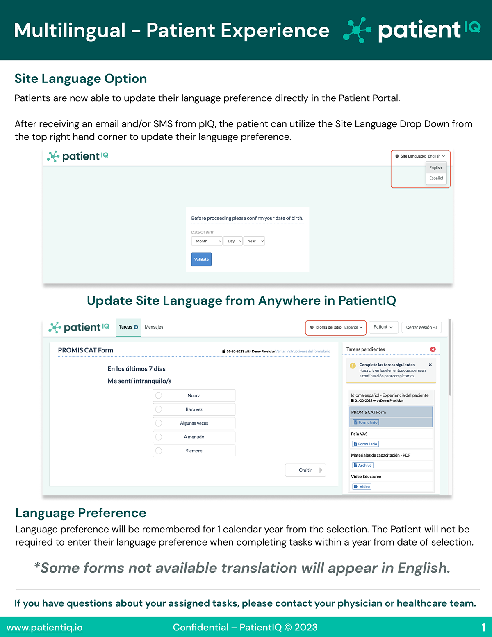The width and height of the screenshot is (492, 637).
Task: Open Archivo link under Materiales de capacitación
Action: (x=363, y=465)
